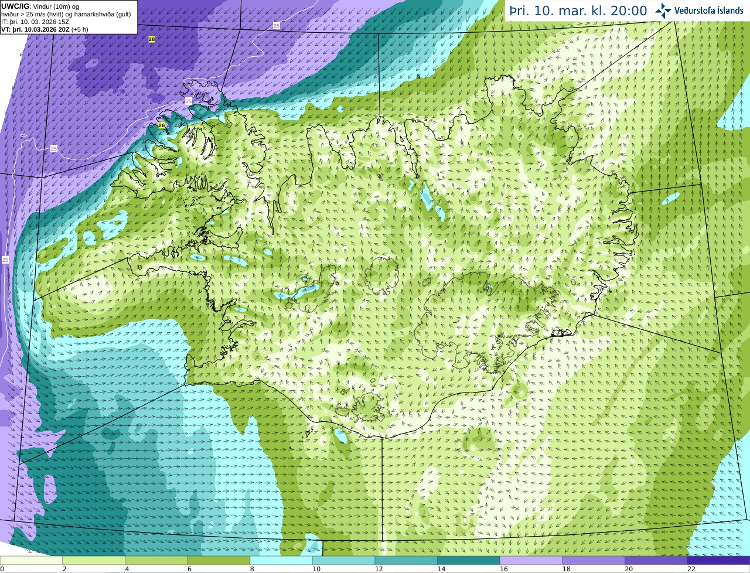This screenshot has height=573, width=750.
Task: Pick the 6–8 m/s olive green swatch
Action: (x=219, y=560)
